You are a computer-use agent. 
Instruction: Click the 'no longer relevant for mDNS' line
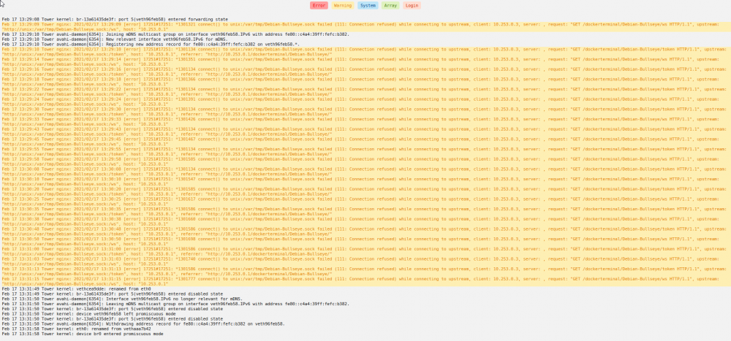[122, 299]
